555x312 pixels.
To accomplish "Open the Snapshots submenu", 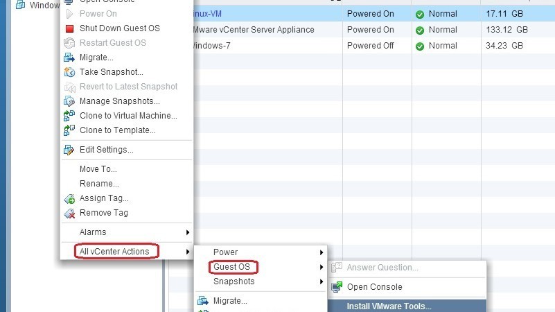I will click(x=234, y=281).
